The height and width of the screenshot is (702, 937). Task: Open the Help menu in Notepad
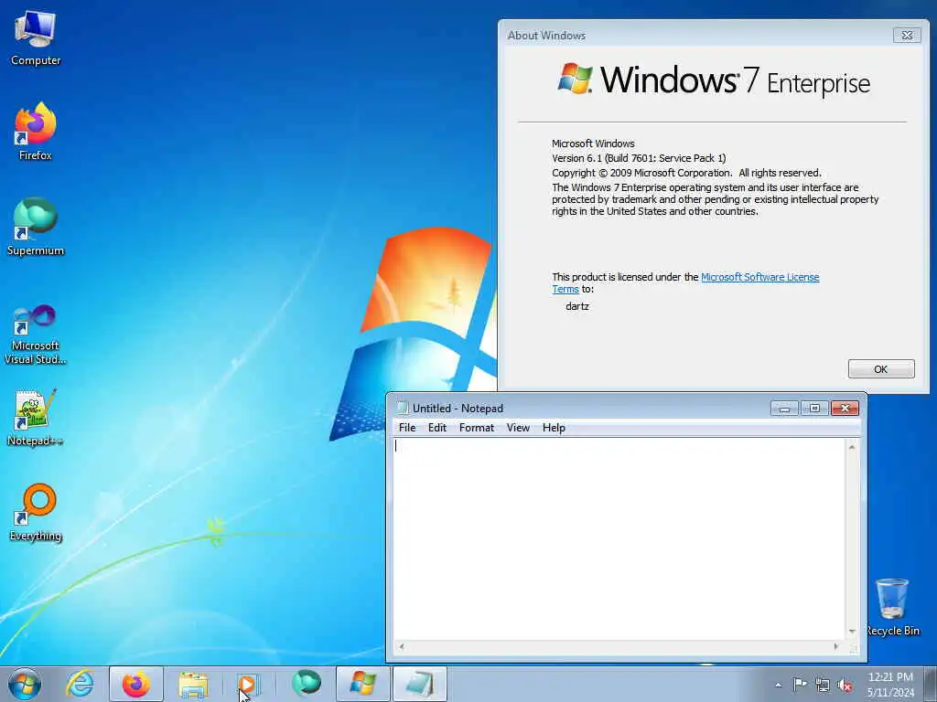[x=554, y=428]
